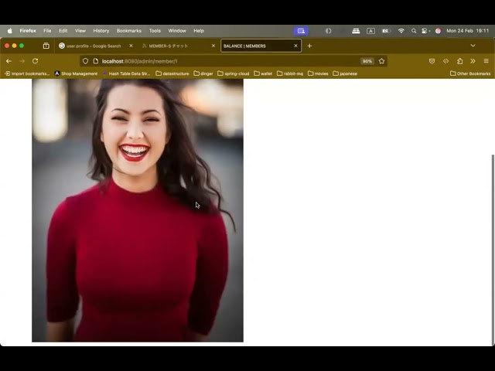
Task: Click the localhost address bar URL
Action: point(139,61)
